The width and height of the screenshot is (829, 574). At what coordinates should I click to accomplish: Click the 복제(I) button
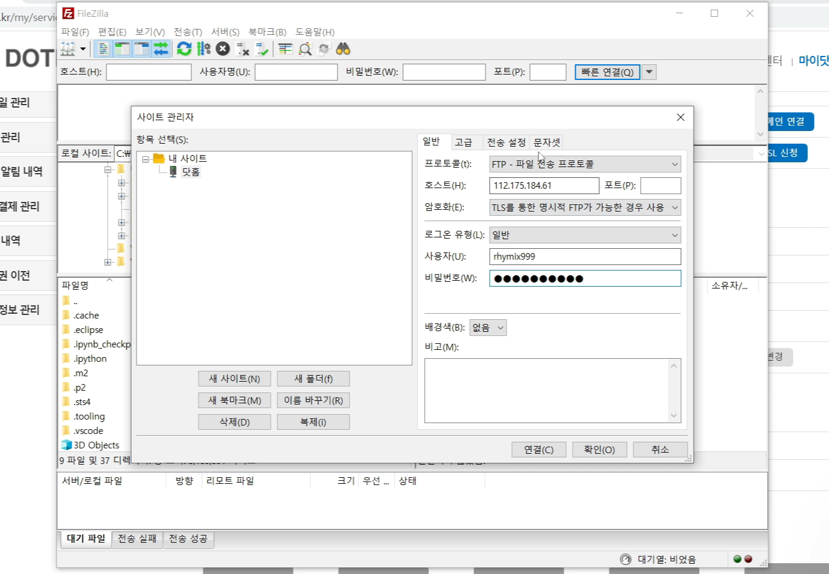[313, 422]
